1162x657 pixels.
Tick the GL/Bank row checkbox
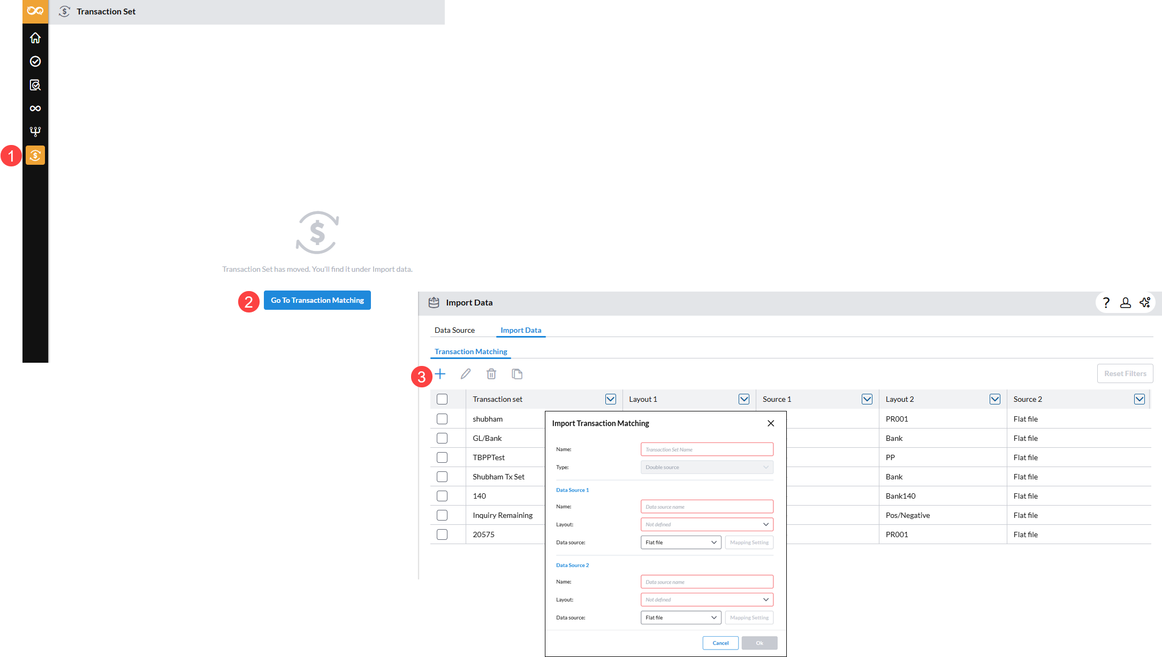tap(442, 438)
